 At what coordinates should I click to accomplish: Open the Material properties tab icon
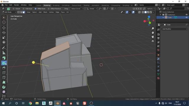[158, 78]
